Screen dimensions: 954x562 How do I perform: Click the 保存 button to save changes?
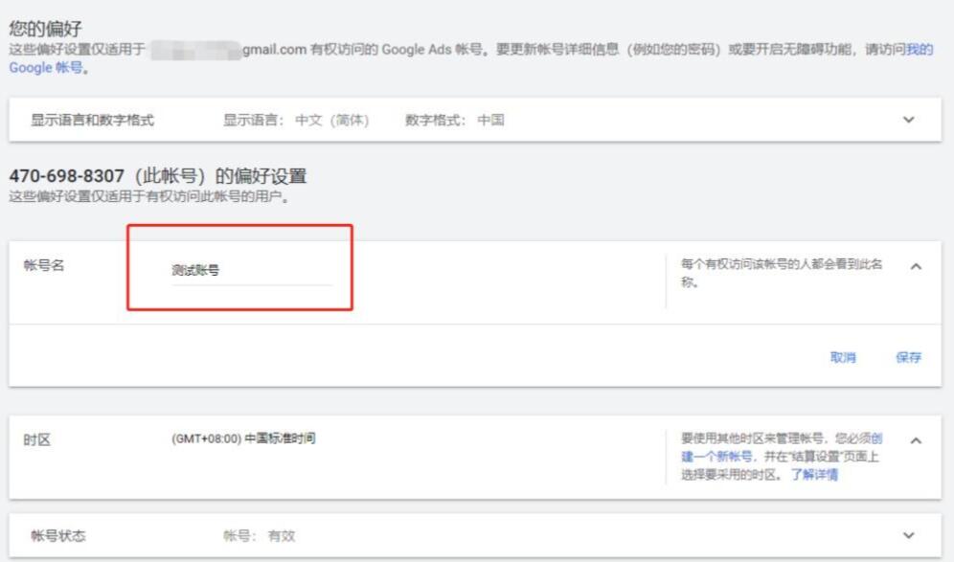(908, 356)
